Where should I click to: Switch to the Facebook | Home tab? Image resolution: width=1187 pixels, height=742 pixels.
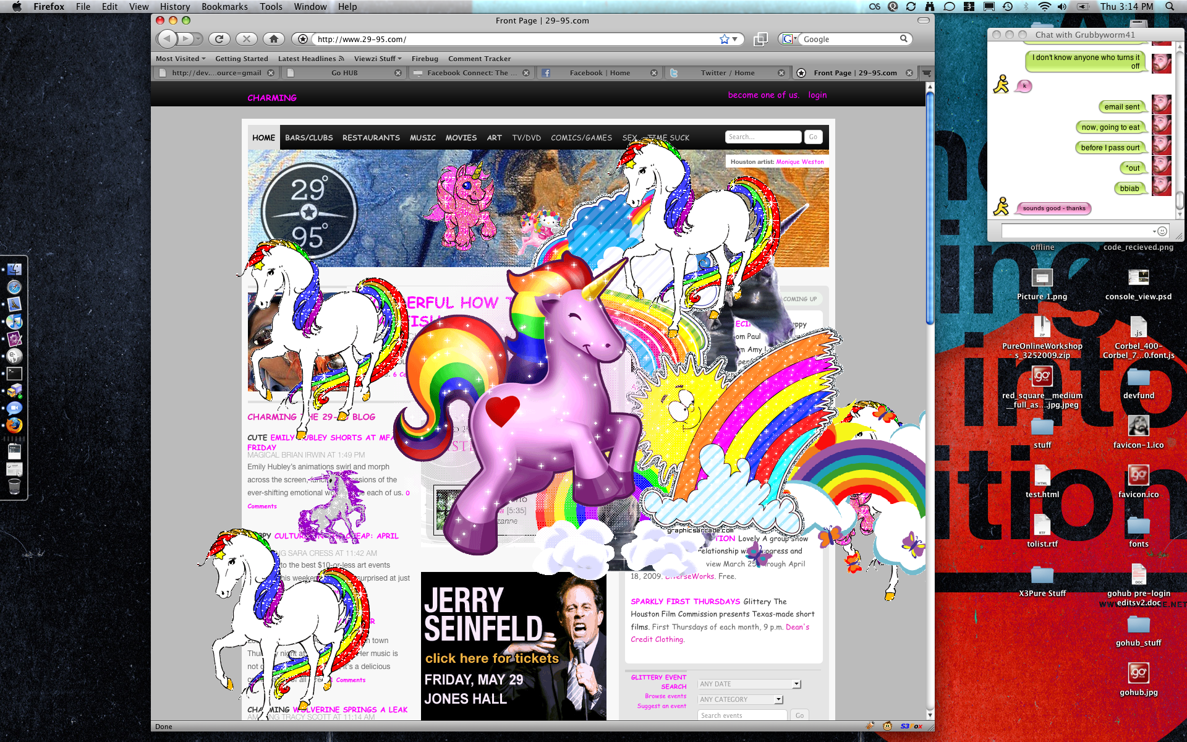(599, 73)
